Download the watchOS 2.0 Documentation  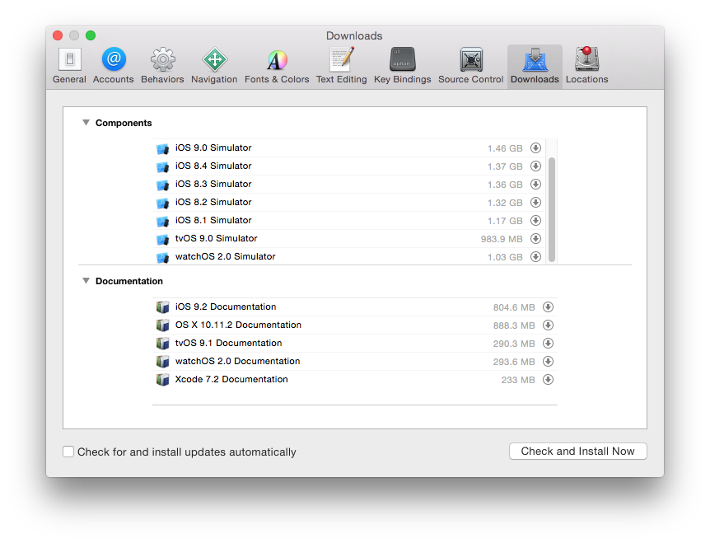(x=548, y=362)
